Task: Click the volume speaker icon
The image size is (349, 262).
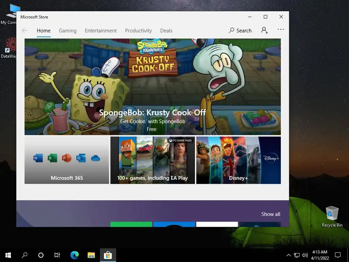Action: [305, 255]
